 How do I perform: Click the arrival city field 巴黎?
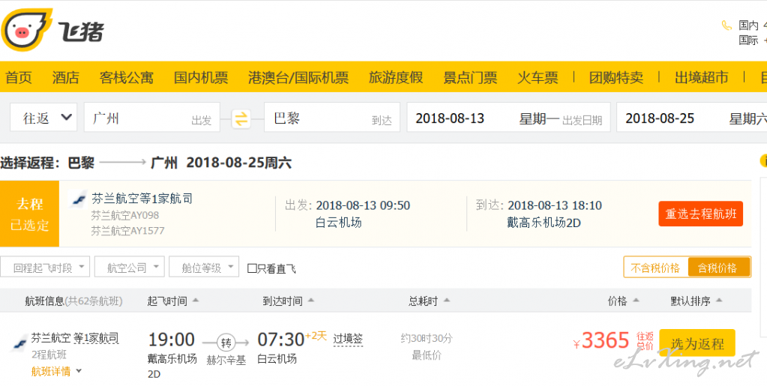[331, 118]
